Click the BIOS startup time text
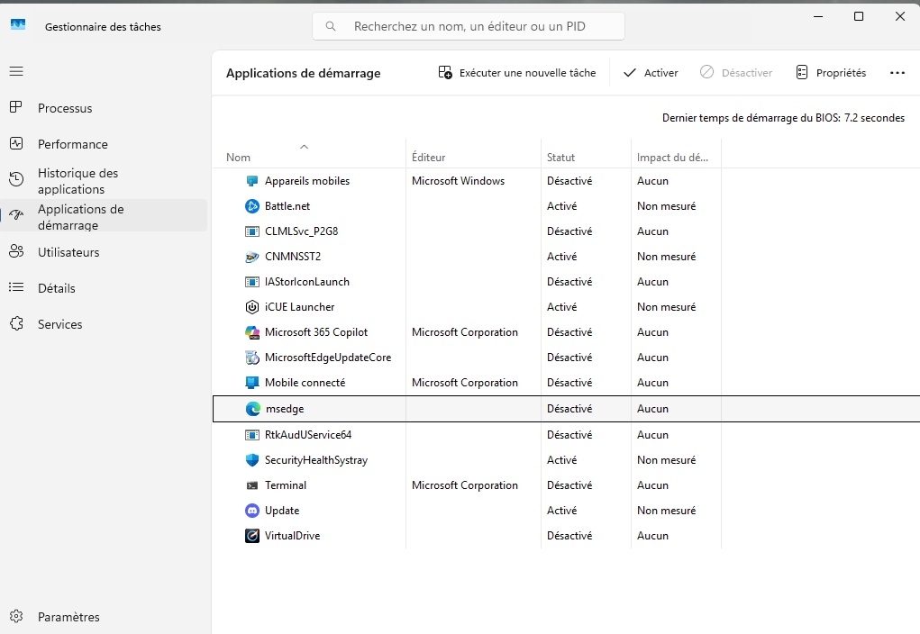 783,118
